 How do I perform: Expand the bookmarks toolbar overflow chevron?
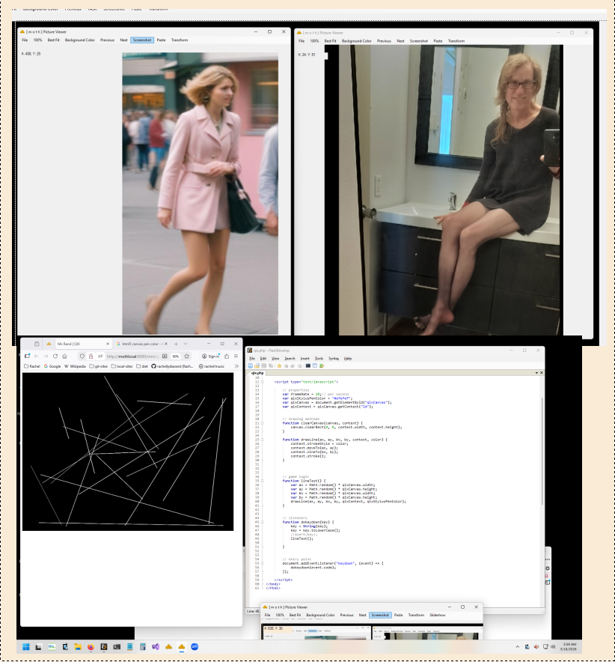[236, 366]
